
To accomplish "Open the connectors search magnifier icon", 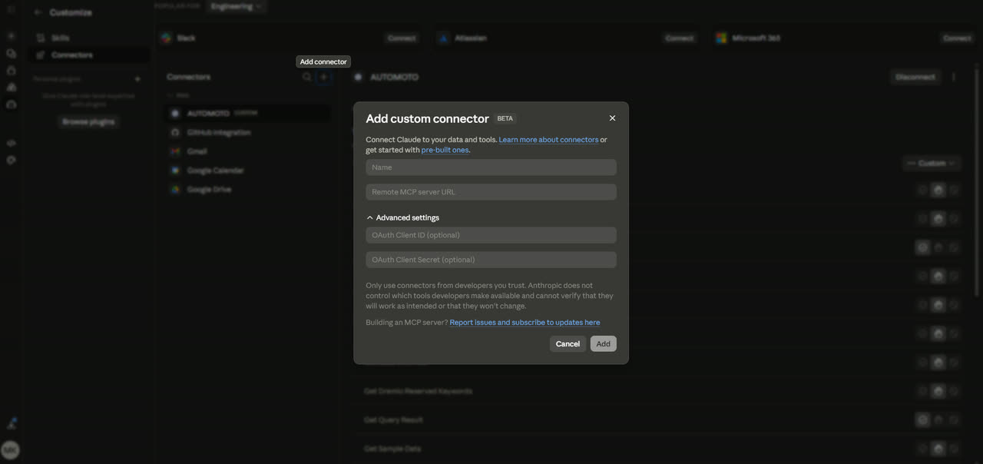I will (307, 77).
